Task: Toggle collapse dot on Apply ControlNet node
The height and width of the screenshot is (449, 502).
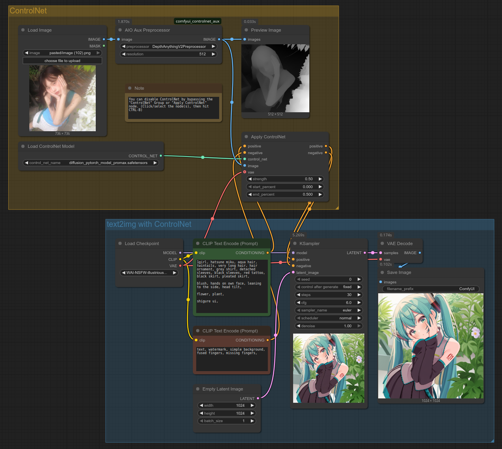Action: coord(246,137)
